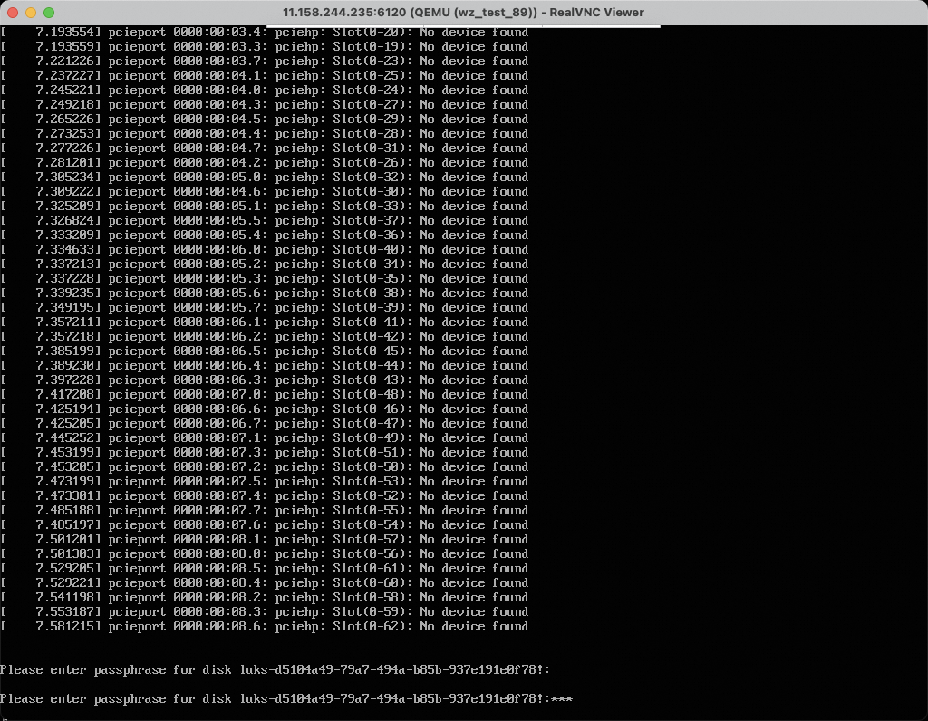Minimize the RealVNC Viewer window

click(31, 13)
